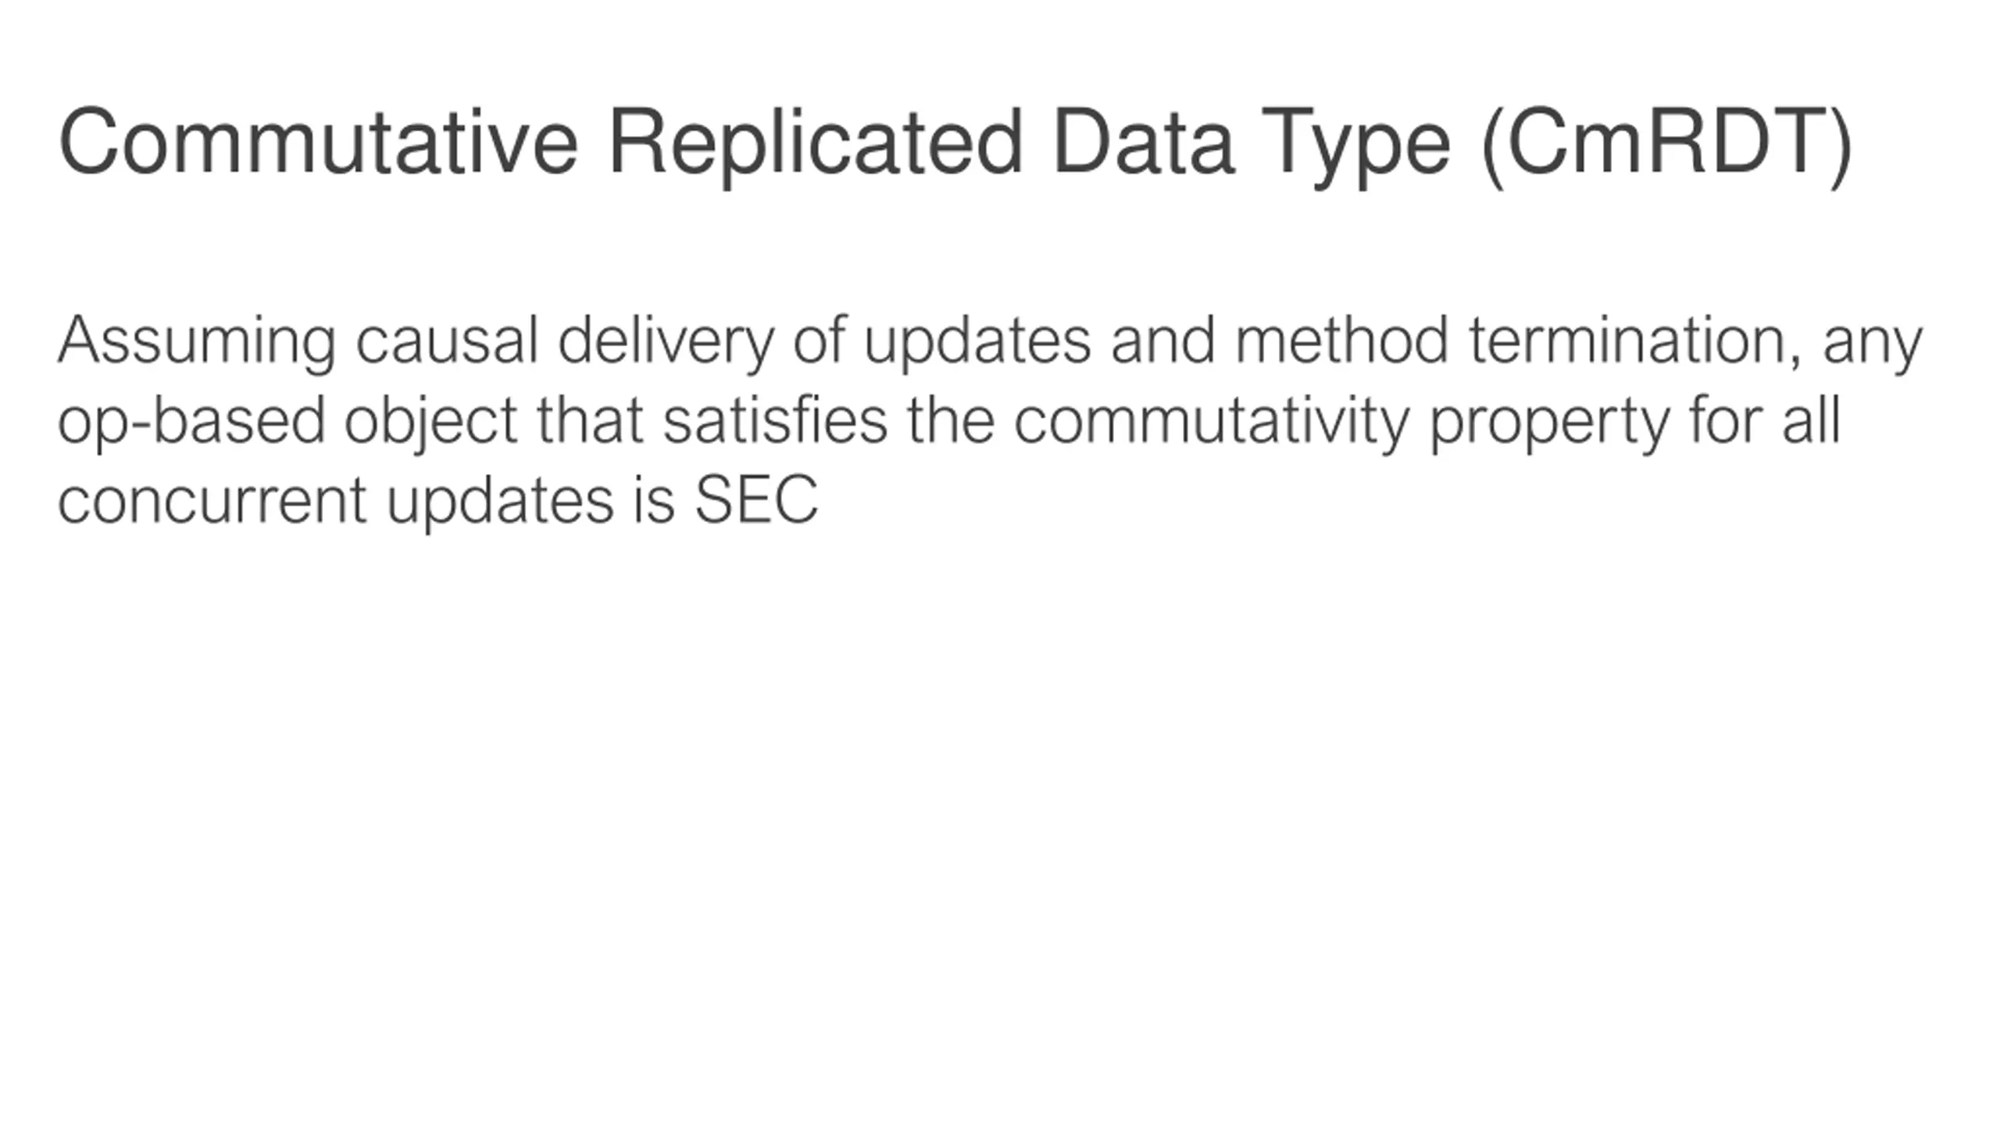Click the word "Replicated" in the title

pos(815,146)
